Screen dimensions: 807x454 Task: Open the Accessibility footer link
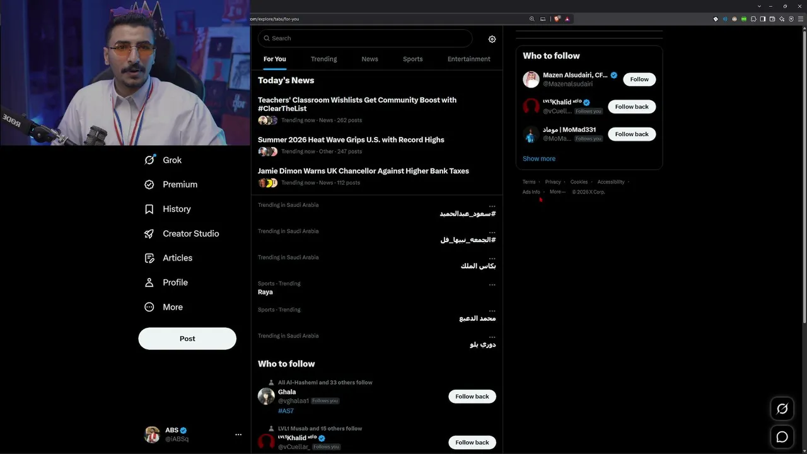611,182
